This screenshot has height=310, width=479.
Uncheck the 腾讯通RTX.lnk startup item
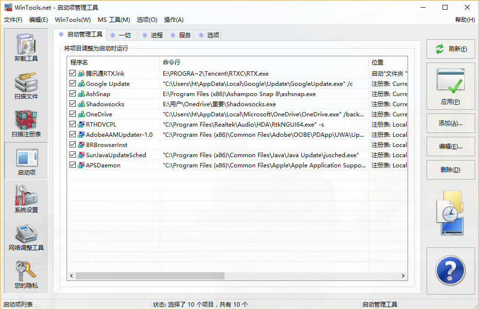(x=73, y=73)
